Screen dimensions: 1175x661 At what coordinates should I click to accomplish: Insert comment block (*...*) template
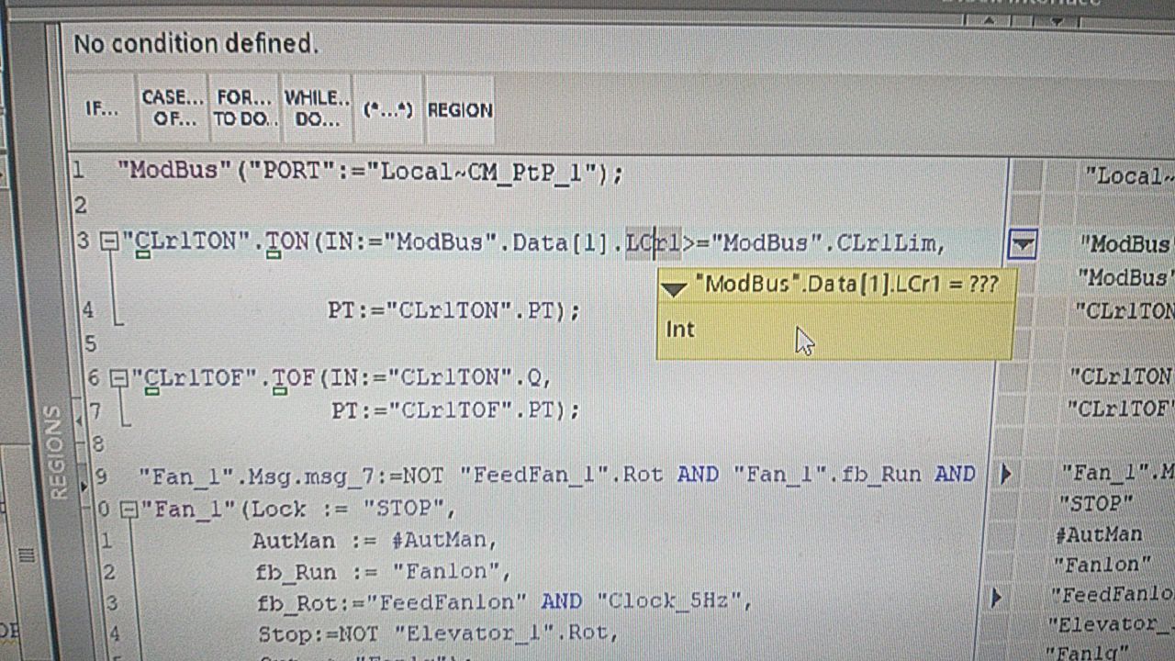point(388,109)
